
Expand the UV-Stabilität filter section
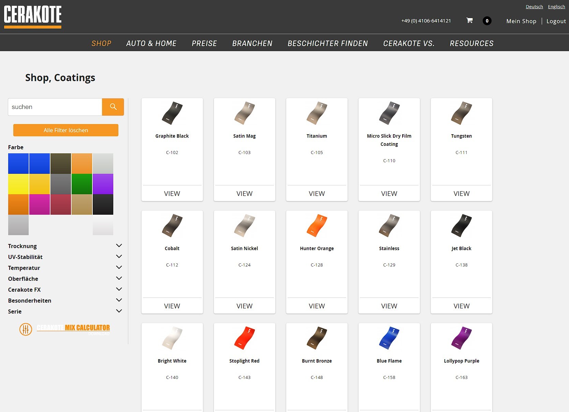pyautogui.click(x=119, y=257)
